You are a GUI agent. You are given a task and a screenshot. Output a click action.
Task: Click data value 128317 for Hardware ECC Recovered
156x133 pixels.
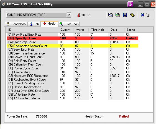115,76
